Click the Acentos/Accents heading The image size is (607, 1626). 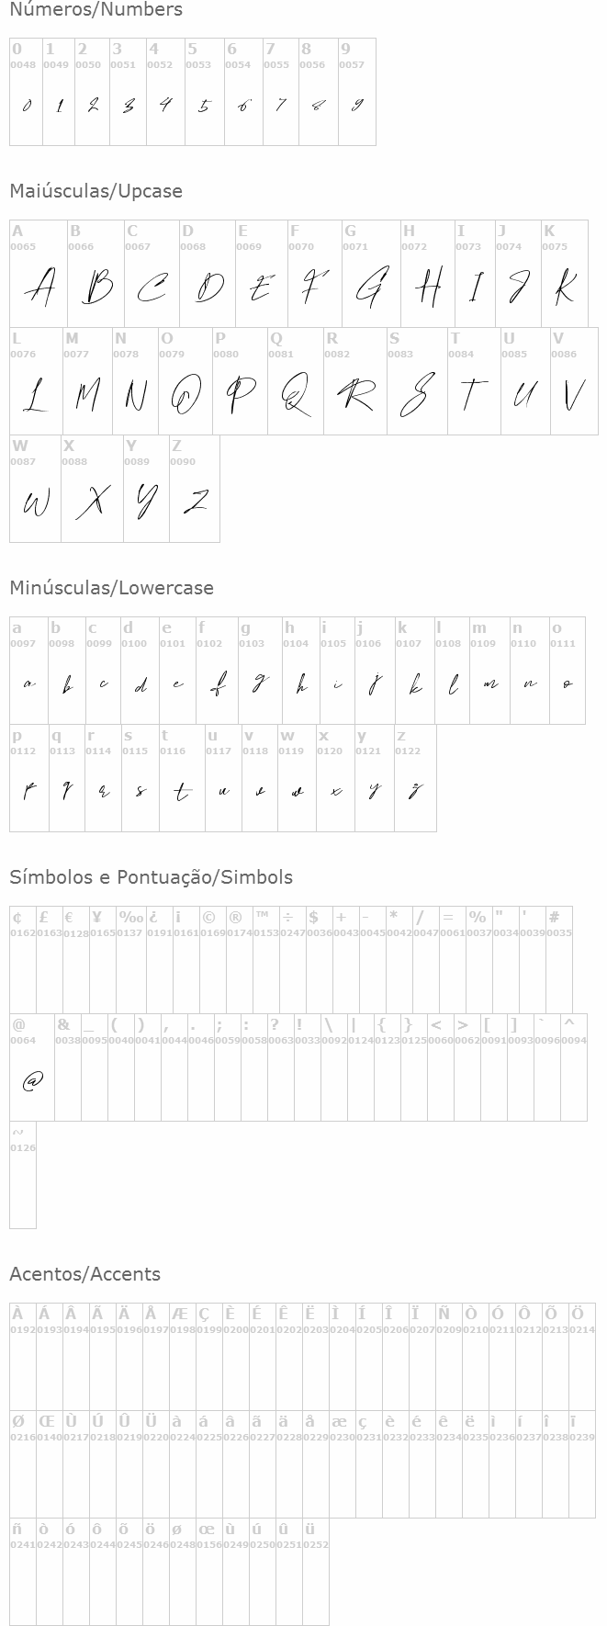pyautogui.click(x=84, y=1274)
